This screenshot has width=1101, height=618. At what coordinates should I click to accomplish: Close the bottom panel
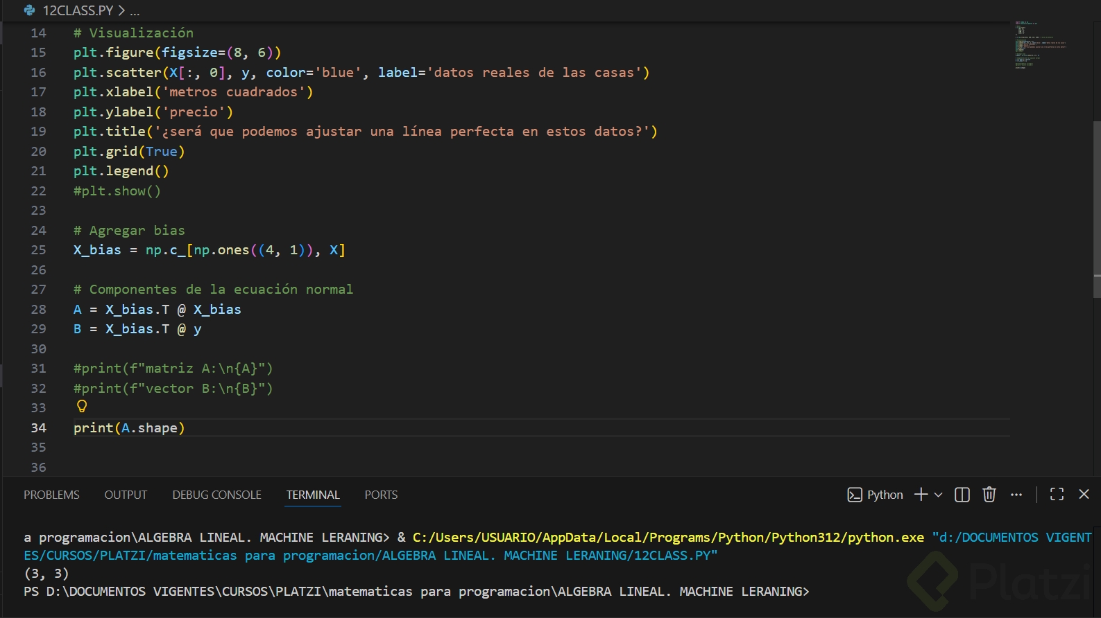coord(1084,494)
